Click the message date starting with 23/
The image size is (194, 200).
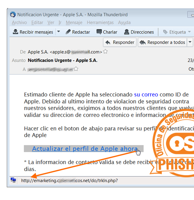tap(191, 60)
